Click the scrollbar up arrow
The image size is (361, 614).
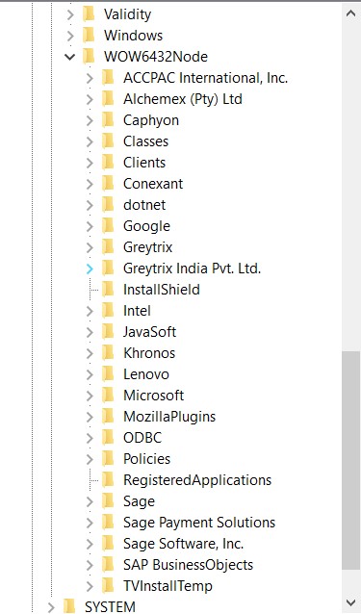(350, 13)
